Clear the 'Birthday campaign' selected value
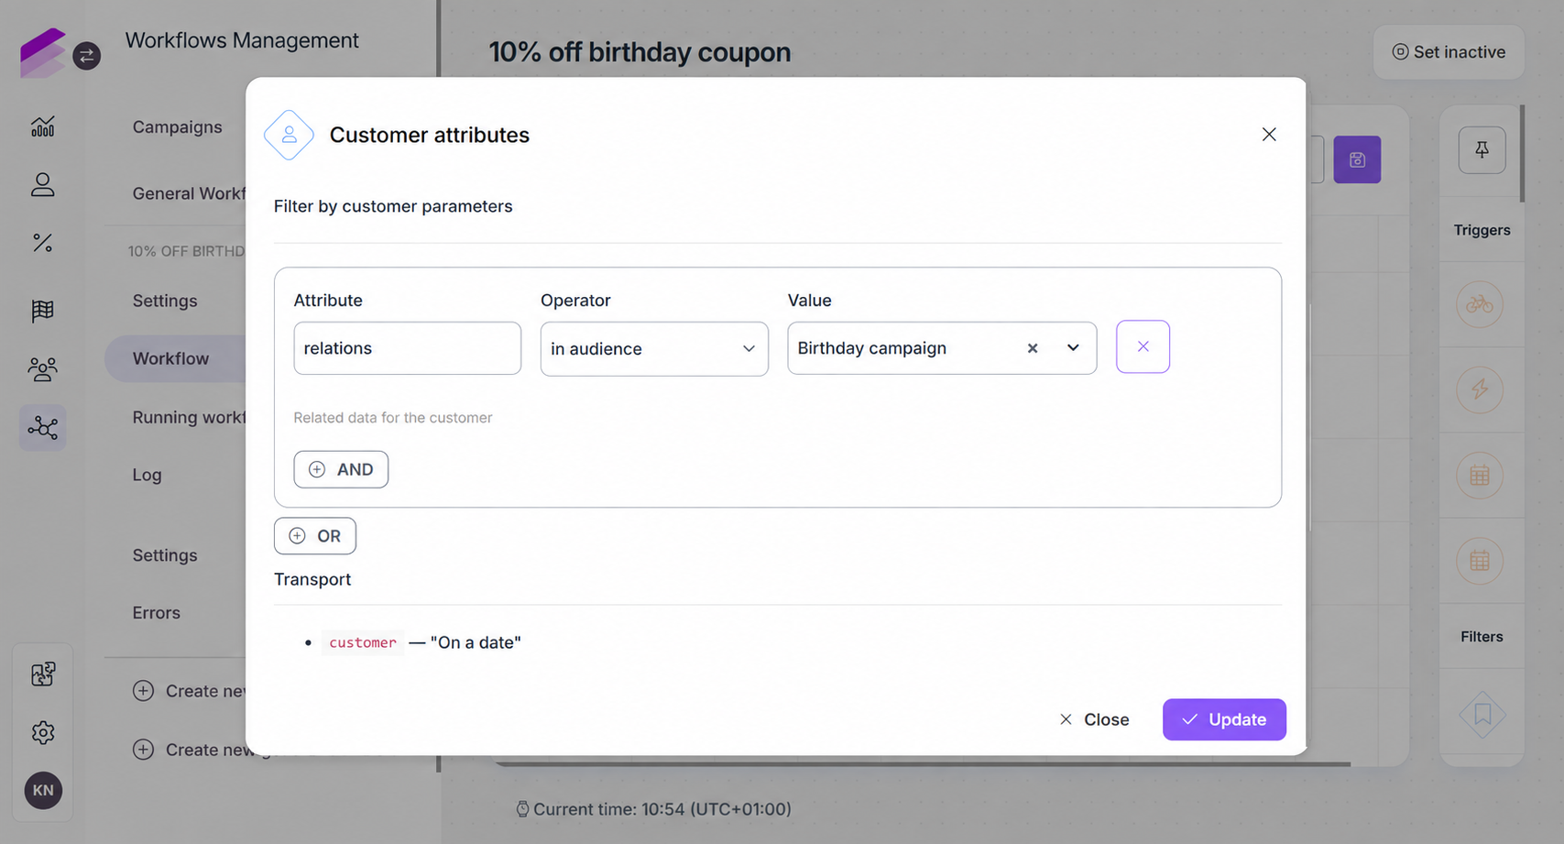Image resolution: width=1564 pixels, height=844 pixels. point(1033,348)
